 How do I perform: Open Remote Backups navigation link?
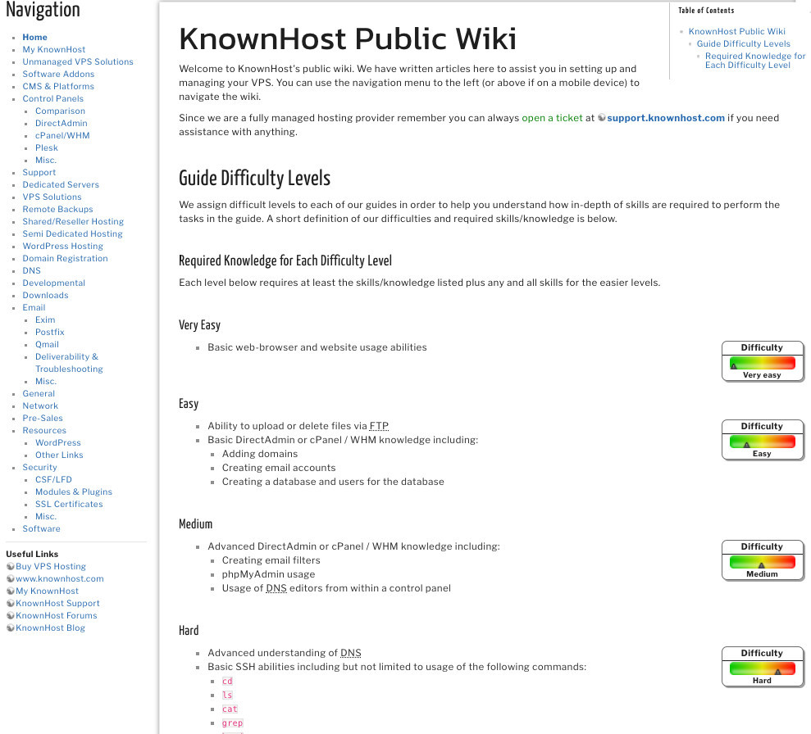[x=57, y=209]
